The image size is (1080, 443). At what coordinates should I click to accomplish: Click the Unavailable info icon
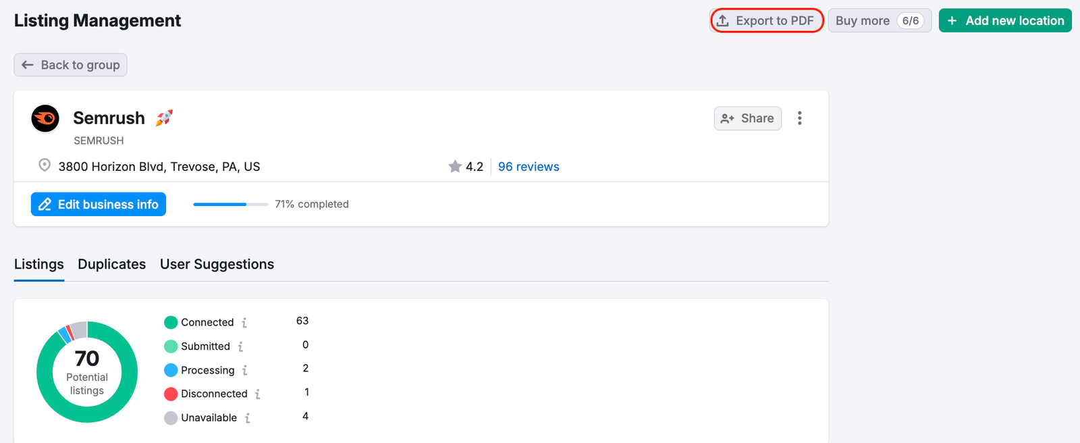(x=248, y=418)
